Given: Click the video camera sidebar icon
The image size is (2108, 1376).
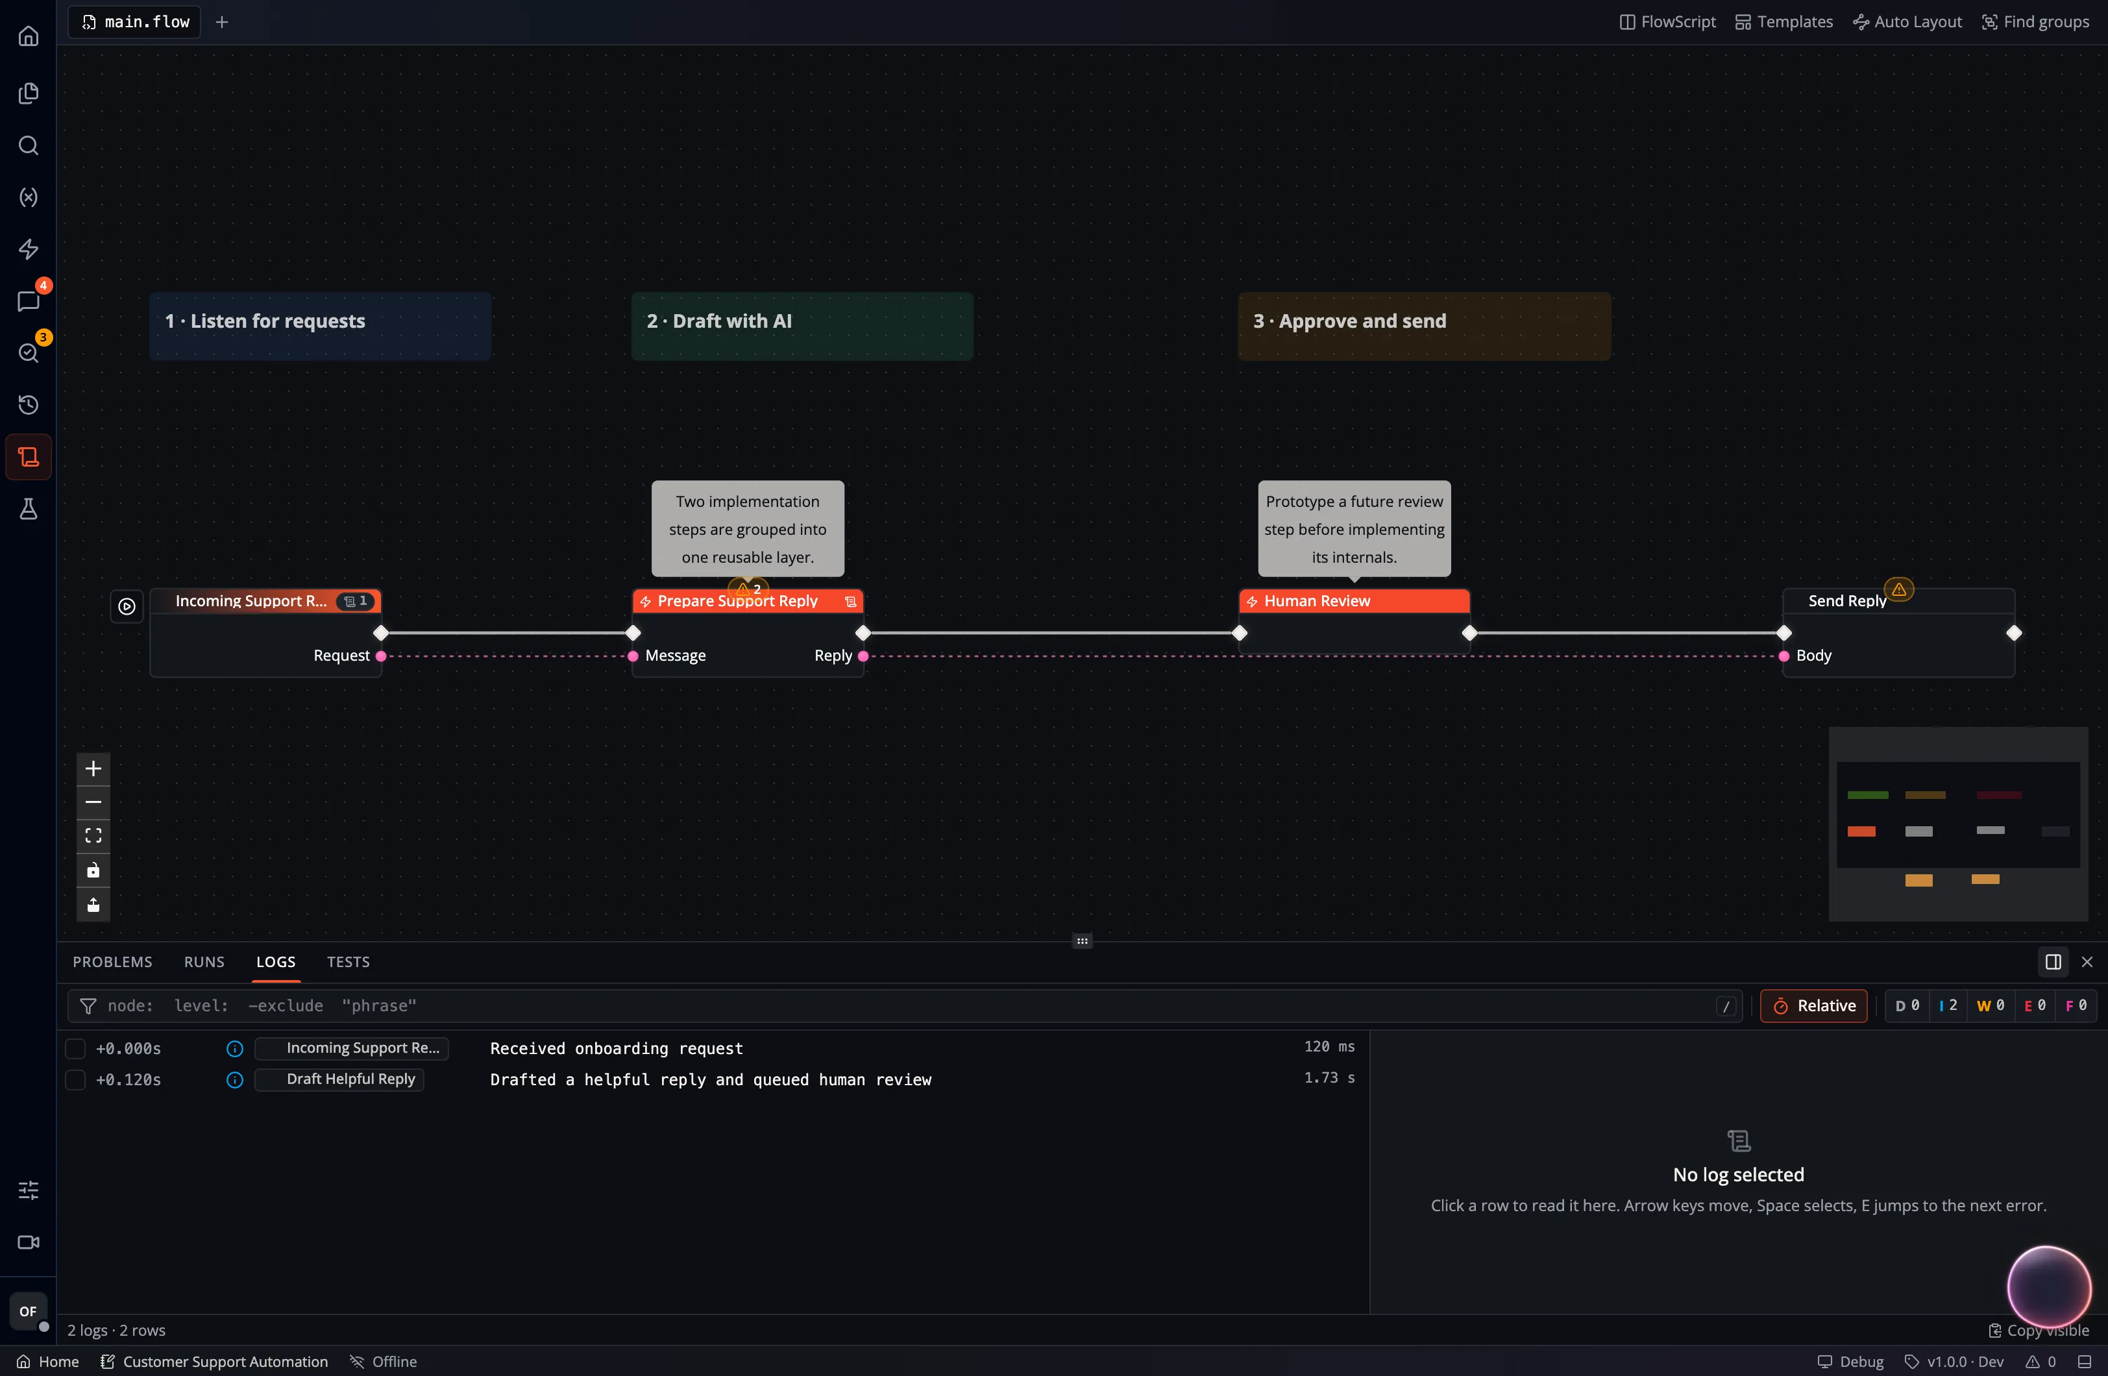Looking at the screenshot, I should (29, 1242).
